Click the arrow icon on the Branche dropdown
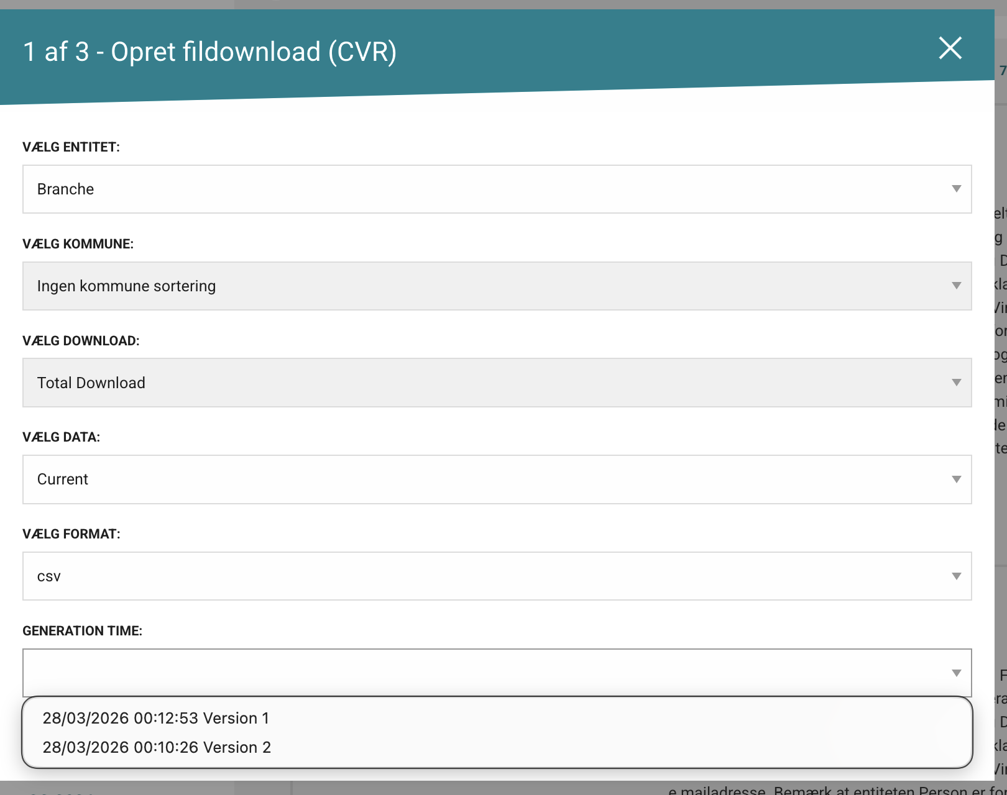 pyautogui.click(x=956, y=189)
